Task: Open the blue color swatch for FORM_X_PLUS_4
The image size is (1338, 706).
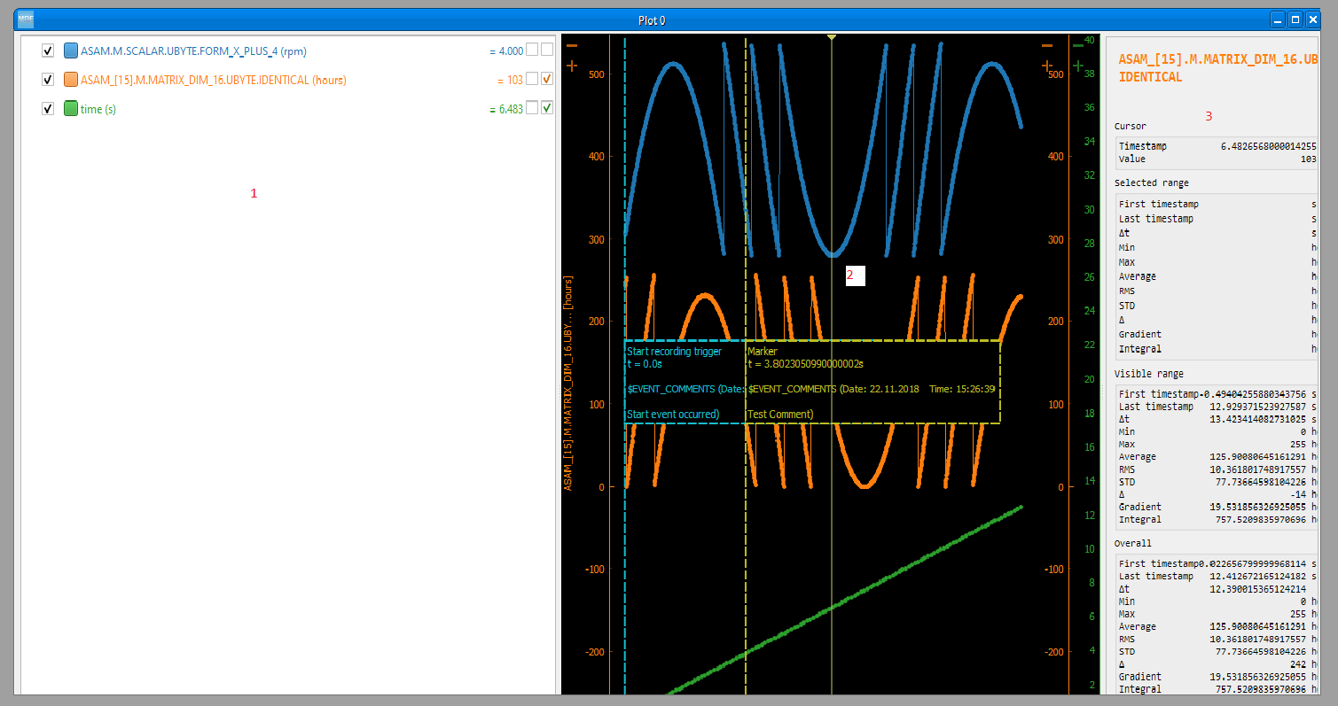Action: point(71,50)
